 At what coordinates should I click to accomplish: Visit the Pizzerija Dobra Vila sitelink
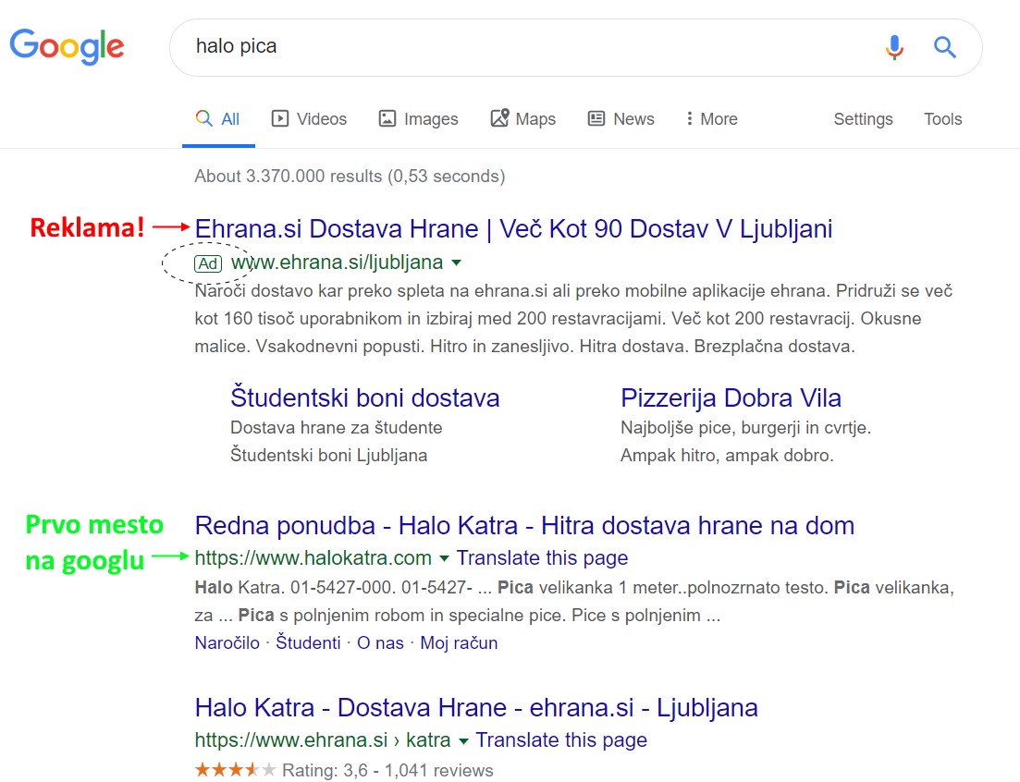tap(731, 398)
